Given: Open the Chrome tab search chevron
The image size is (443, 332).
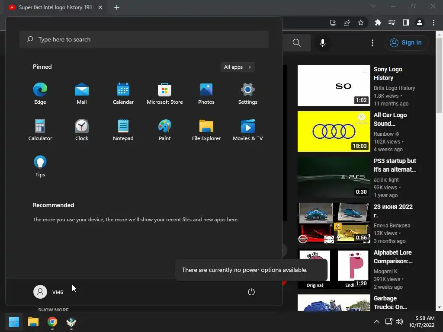Looking at the screenshot, I should (373, 6).
